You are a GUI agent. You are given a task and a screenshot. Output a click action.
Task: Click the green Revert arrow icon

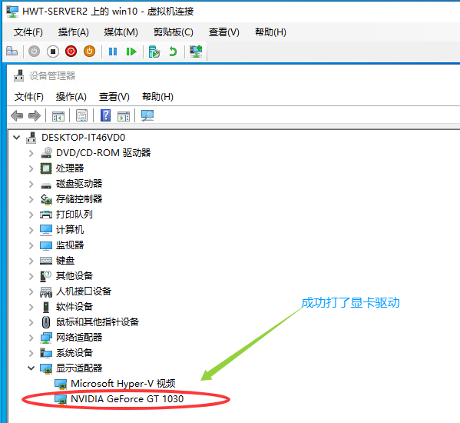pos(173,52)
